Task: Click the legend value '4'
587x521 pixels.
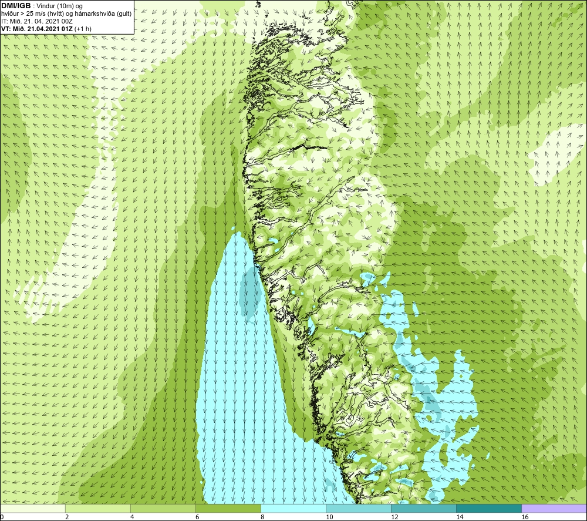Action: pos(131,517)
